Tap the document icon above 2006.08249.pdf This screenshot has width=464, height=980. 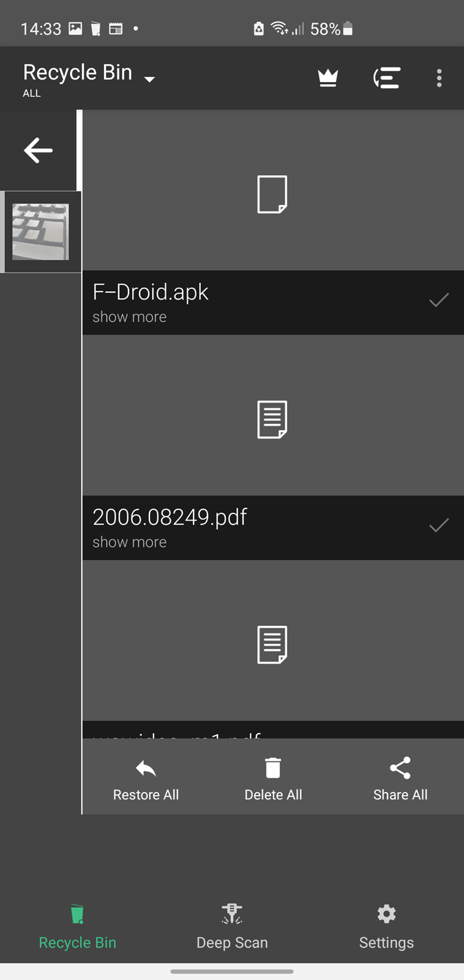point(272,420)
